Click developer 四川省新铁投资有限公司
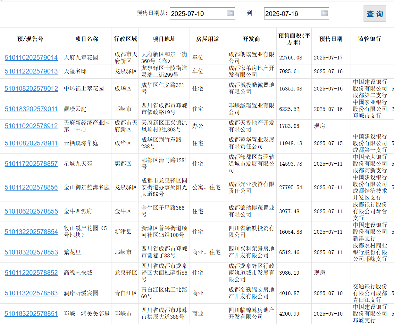Image resolution: width=394 pixels, height=329 pixels. [251, 232]
